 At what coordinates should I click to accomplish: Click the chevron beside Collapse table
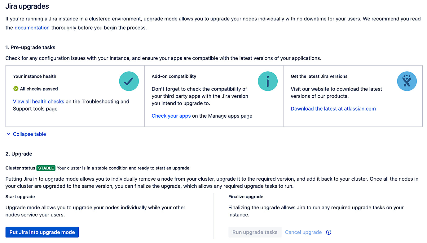(8, 134)
